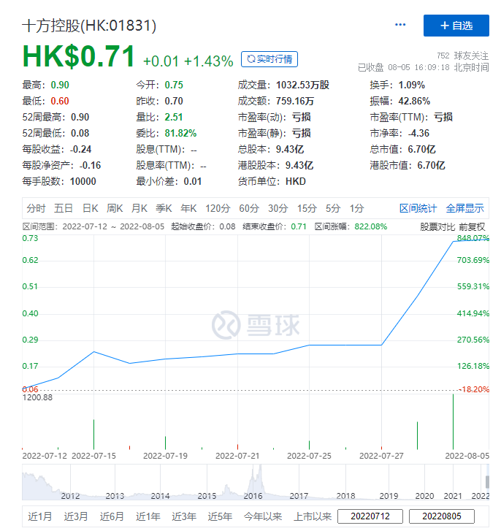Select the 季K chart tab
The height and width of the screenshot is (531, 501).
(164, 208)
